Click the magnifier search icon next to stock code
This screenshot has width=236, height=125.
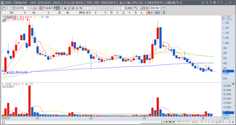pos(31,8)
